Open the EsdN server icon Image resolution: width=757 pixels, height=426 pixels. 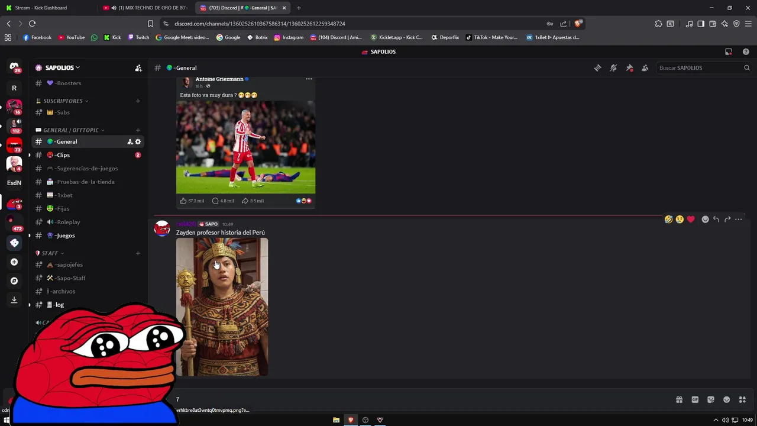pyautogui.click(x=14, y=183)
